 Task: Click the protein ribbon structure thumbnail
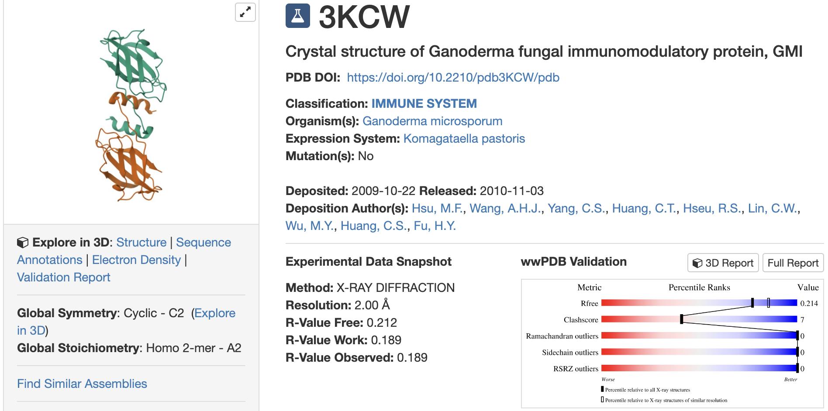pyautogui.click(x=131, y=115)
